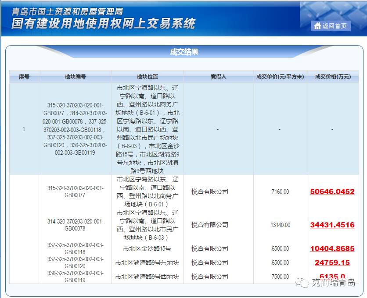Select parcel number 315-320-370203-020-001-GB00077 in white row
This screenshot has height=298, width=367.
[75, 192]
